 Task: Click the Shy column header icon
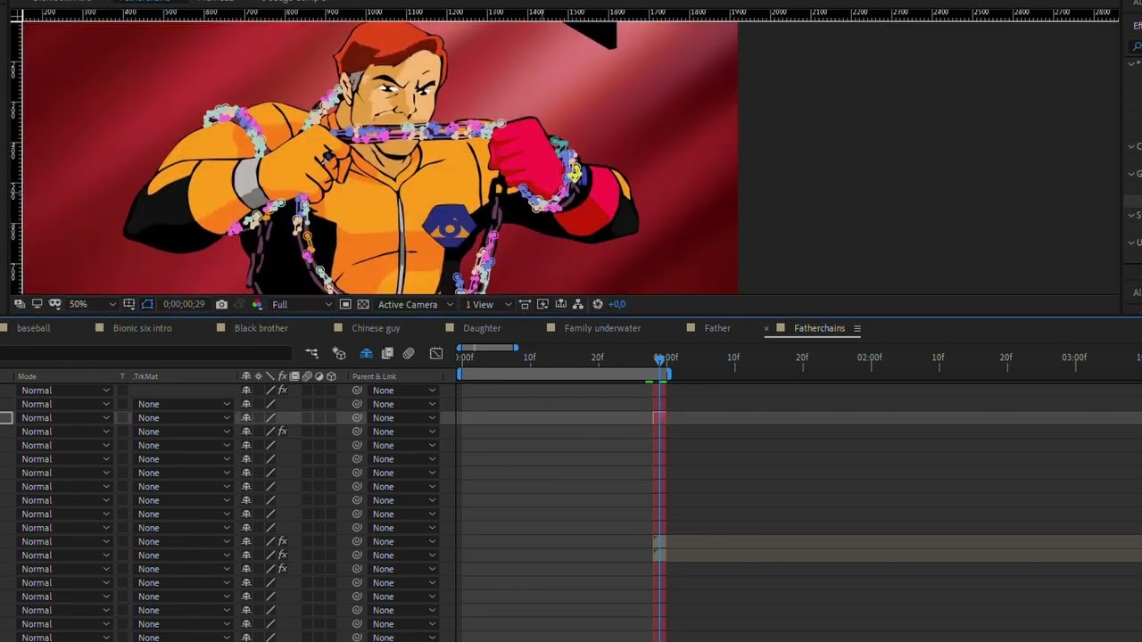246,376
